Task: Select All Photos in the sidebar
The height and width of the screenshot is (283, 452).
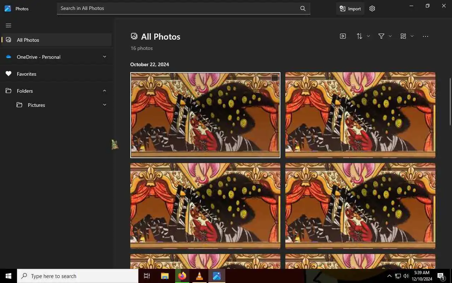Action: coord(56,40)
